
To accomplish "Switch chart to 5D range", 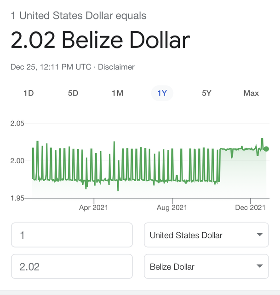I will 73,93.
